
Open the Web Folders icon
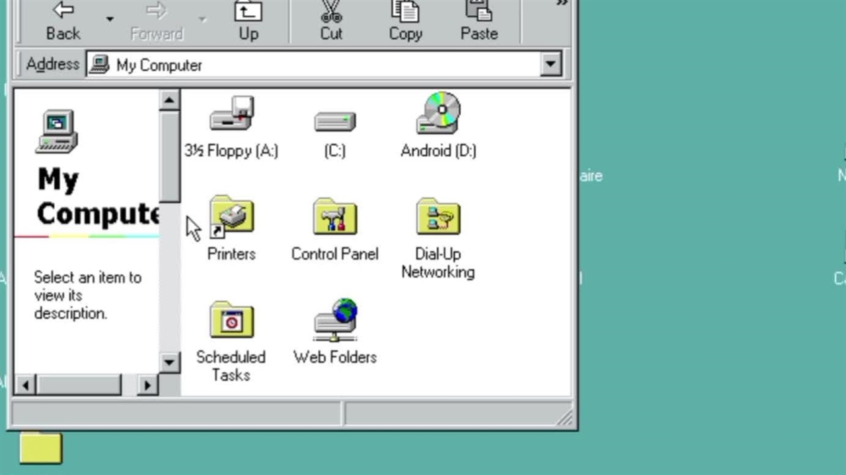pos(335,321)
